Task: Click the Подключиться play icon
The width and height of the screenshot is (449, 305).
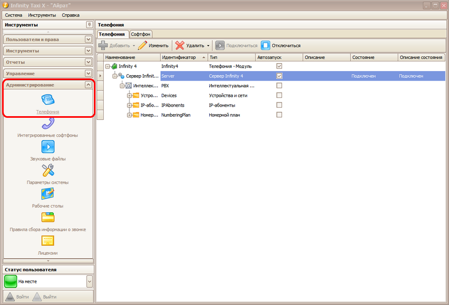Action: 220,46
